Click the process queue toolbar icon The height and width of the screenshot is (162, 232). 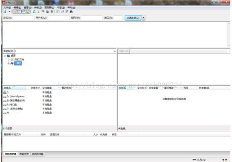[x=39, y=12]
